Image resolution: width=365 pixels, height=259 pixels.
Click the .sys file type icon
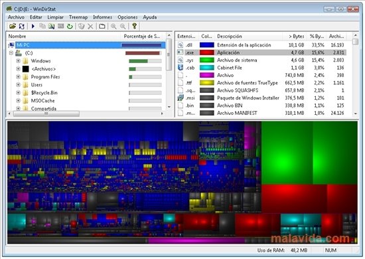point(181,60)
